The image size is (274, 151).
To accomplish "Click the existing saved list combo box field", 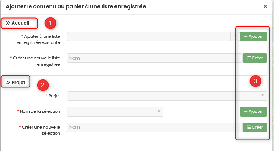I will (153, 36).
